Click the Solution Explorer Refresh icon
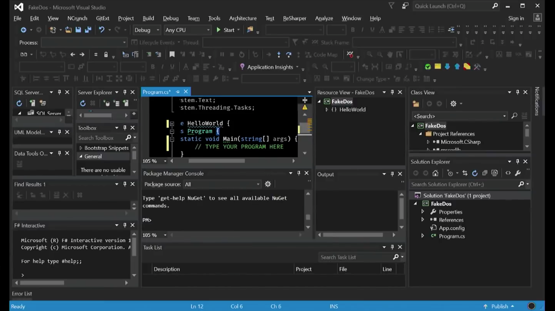This screenshot has width=555, height=311. click(x=475, y=173)
